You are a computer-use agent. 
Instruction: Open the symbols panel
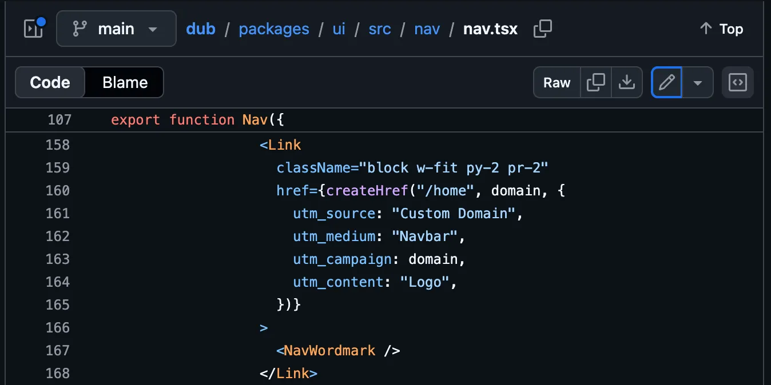click(738, 83)
